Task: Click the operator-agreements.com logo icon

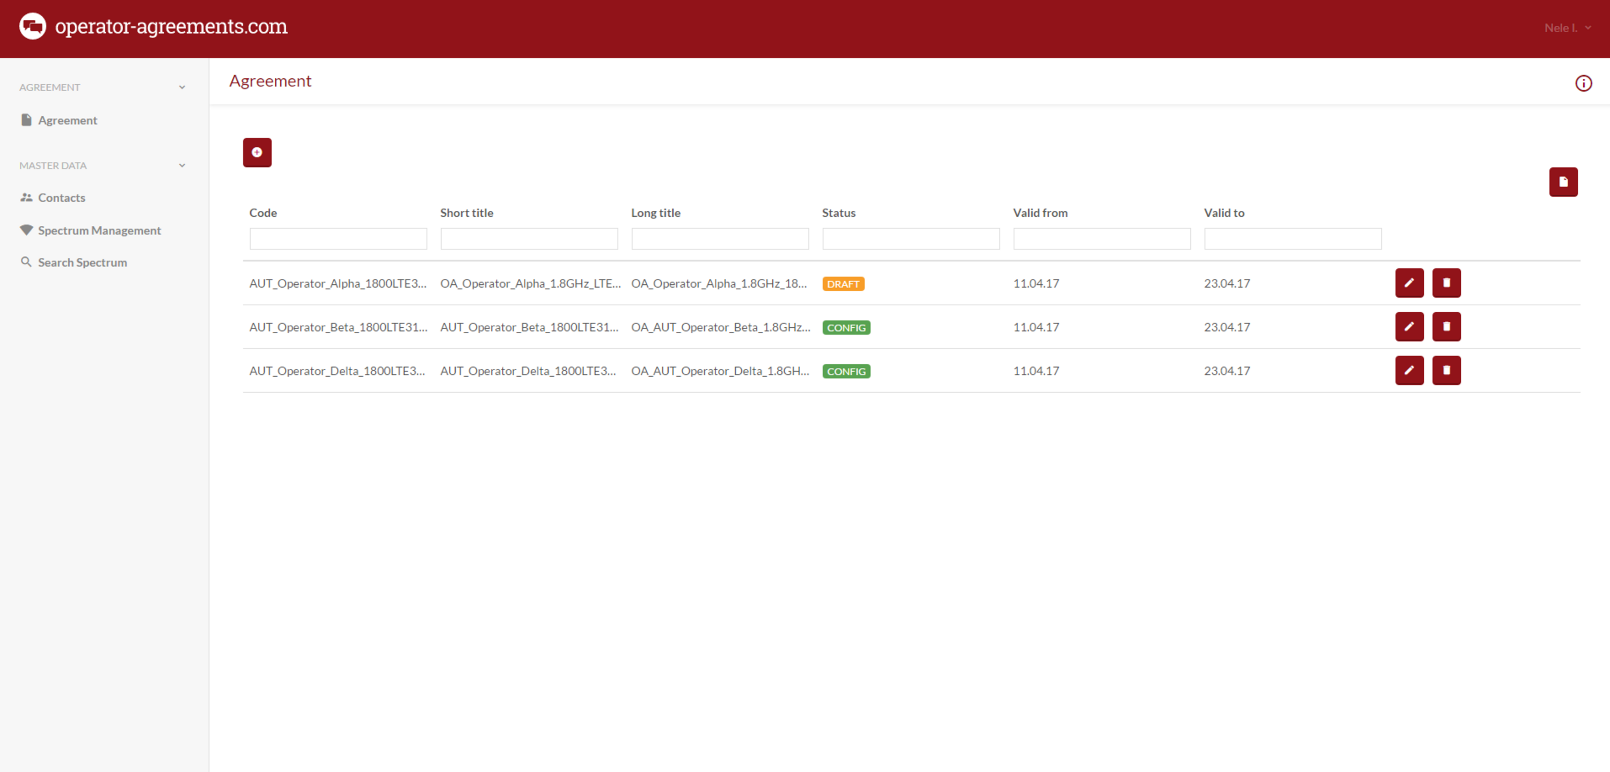Action: [33, 26]
